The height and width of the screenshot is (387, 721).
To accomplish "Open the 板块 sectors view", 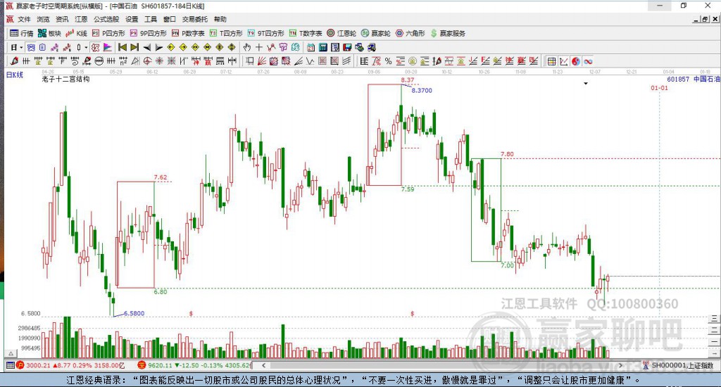I will coord(50,33).
